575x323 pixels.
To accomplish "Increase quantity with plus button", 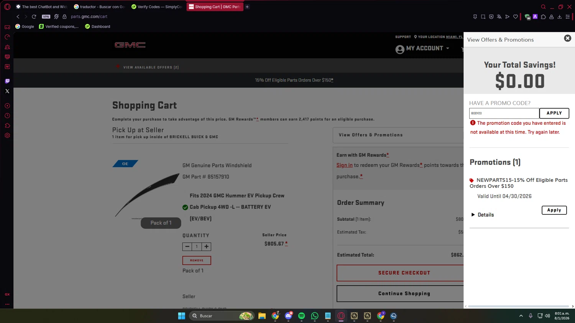I will [206, 246].
